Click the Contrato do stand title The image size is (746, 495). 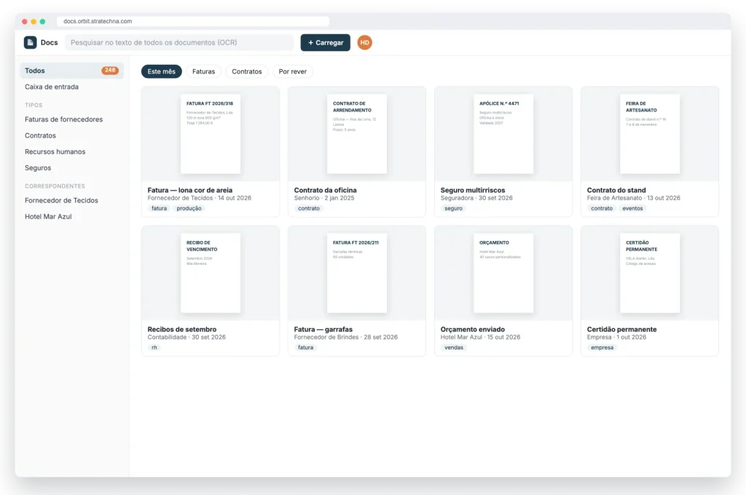616,190
